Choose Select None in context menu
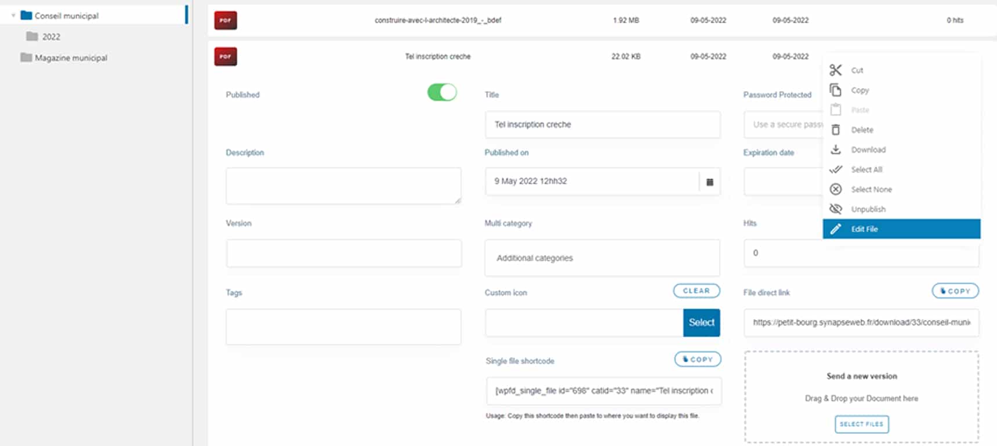 [x=901, y=189]
